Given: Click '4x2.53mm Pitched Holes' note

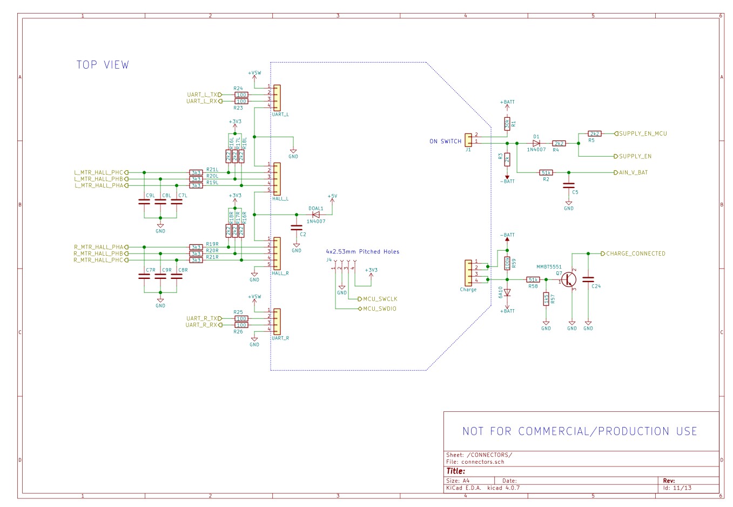Looking at the screenshot, I should coord(362,252).
